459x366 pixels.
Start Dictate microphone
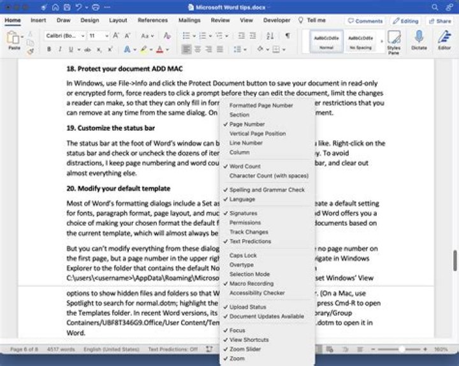click(x=419, y=40)
